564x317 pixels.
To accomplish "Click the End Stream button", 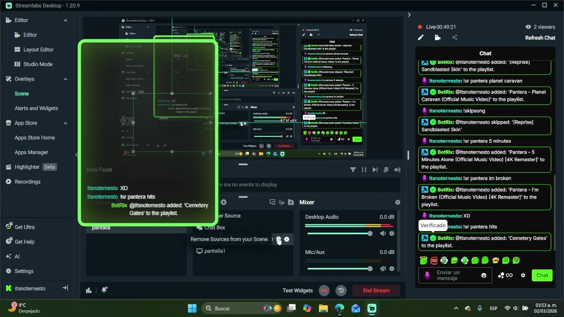I will 376,291.
